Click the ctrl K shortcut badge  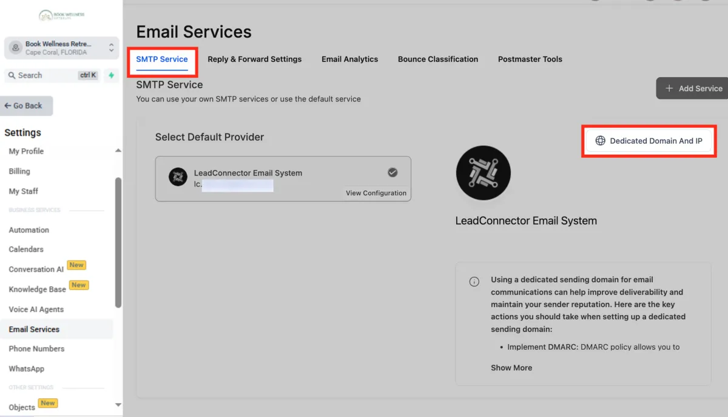point(88,75)
